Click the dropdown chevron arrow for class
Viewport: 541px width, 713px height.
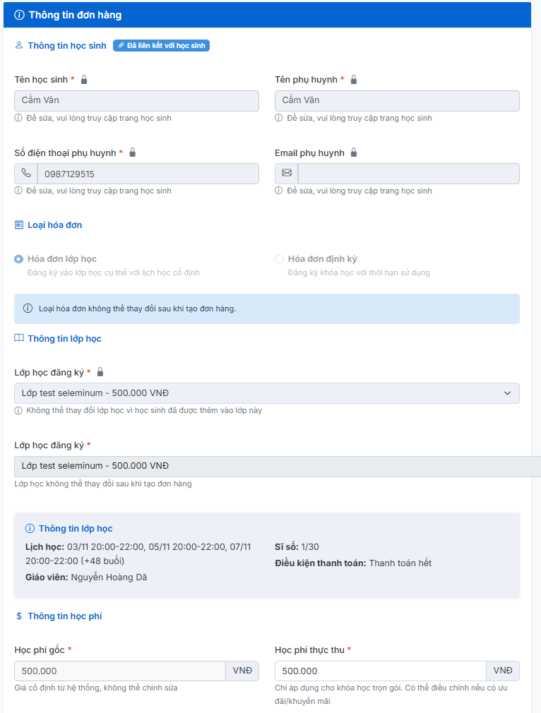tap(507, 393)
